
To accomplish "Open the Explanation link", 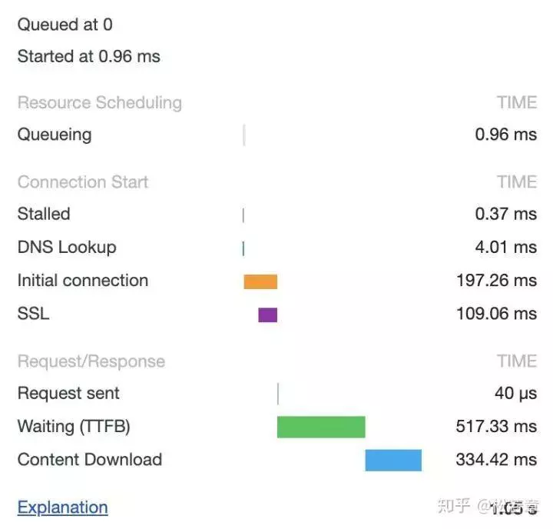I will [x=62, y=507].
